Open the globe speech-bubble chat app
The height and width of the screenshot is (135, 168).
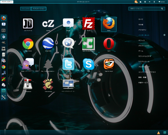68,43
